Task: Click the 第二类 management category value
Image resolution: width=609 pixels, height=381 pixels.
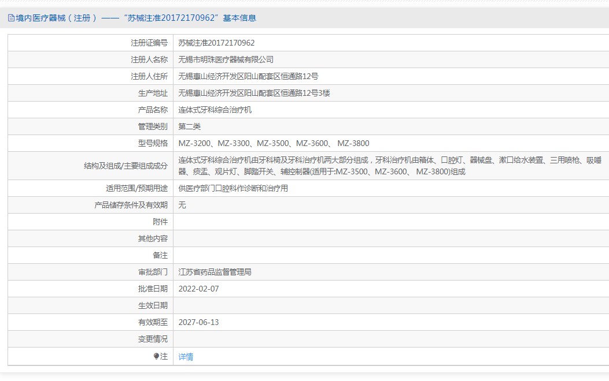Action: pyautogui.click(x=190, y=126)
